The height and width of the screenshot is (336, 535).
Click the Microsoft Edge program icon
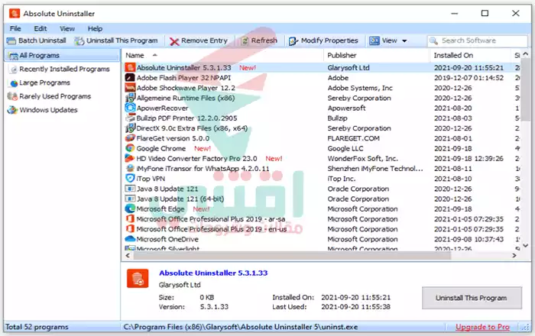tap(130, 208)
